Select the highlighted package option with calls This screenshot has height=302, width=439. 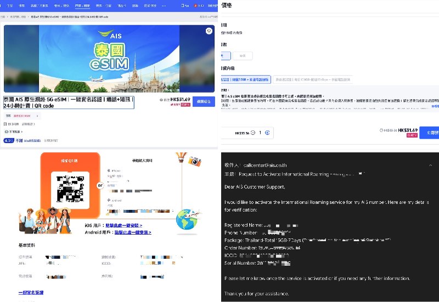(x=246, y=79)
